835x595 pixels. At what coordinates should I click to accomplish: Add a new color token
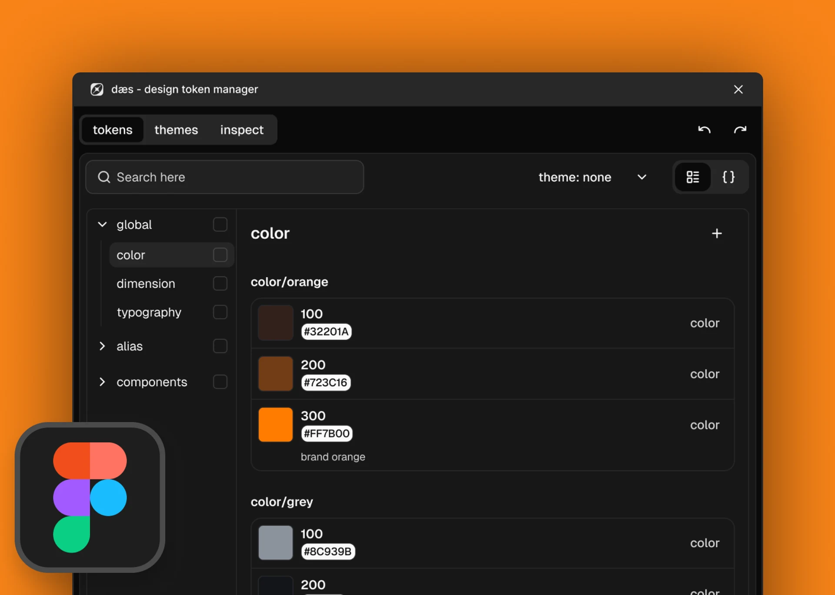point(717,233)
